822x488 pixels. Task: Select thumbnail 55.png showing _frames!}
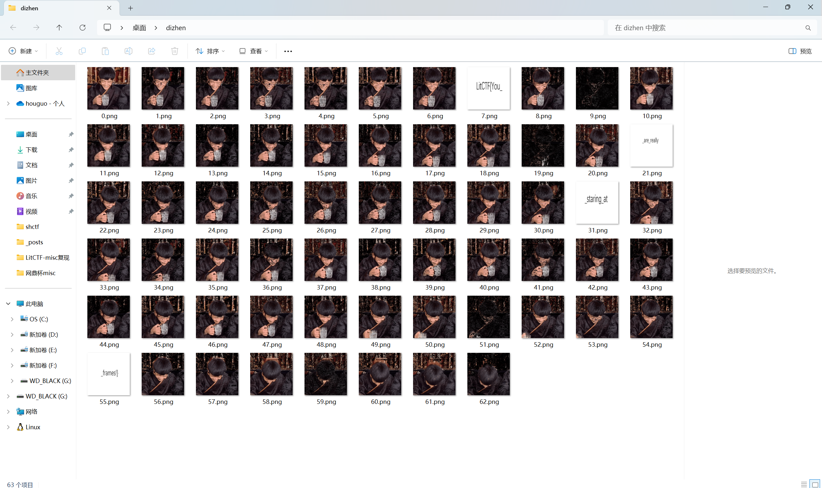[109, 374]
